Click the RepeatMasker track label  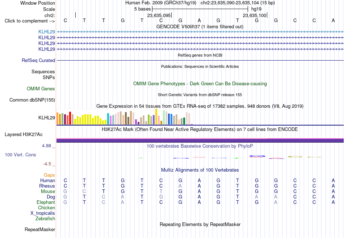click(x=40, y=229)
